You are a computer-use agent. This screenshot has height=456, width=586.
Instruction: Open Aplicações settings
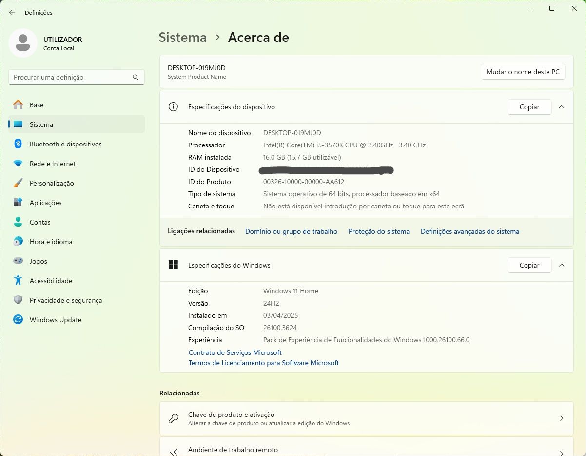(77, 203)
